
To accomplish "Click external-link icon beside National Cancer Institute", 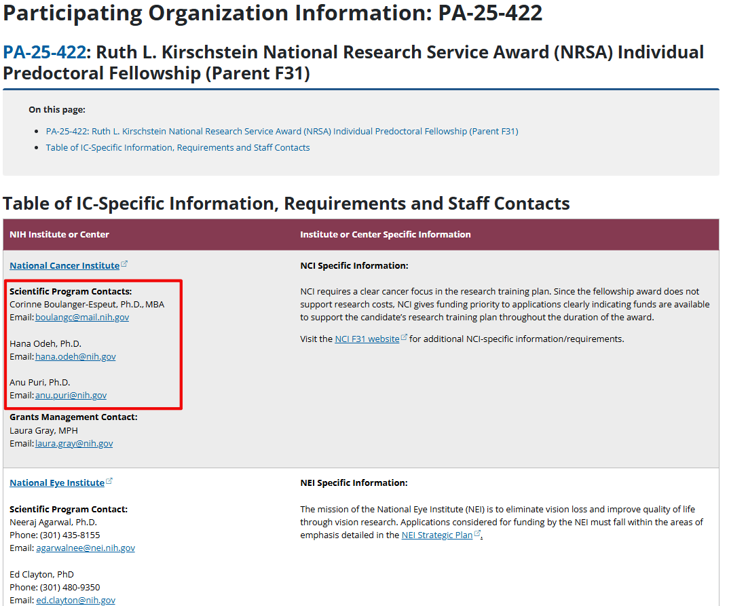I will [x=124, y=265].
